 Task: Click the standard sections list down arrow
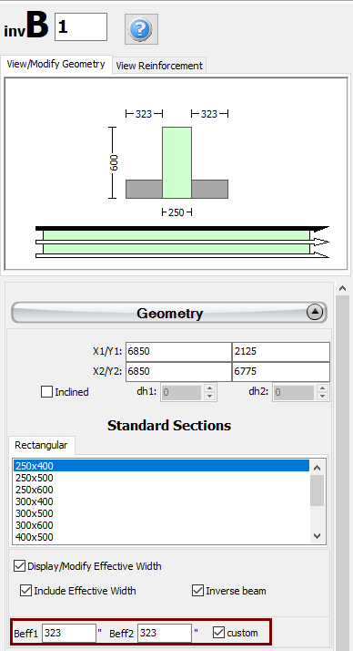(318, 536)
